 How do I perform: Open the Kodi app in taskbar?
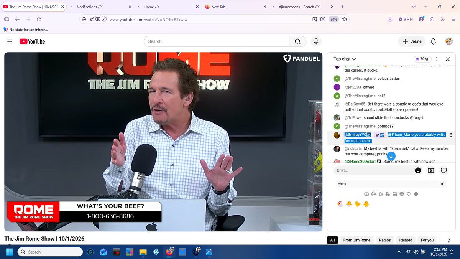point(156,252)
